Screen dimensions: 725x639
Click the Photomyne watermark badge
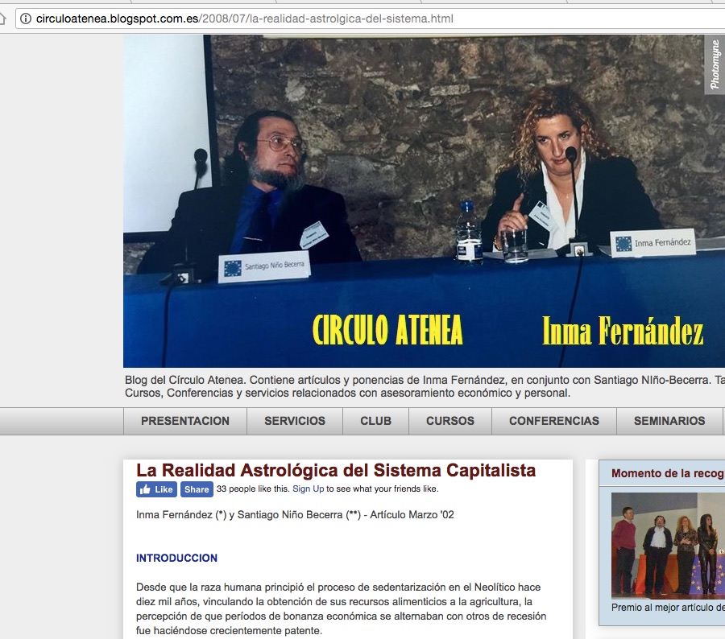click(x=715, y=64)
